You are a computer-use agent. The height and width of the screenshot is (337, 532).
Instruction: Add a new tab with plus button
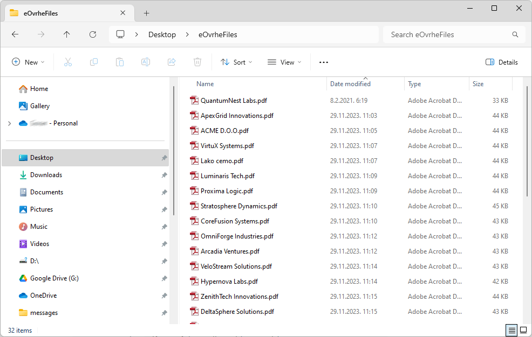pyautogui.click(x=146, y=13)
